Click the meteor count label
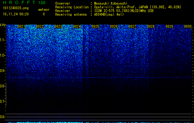The height and width of the screenshot is (123, 194). [x=44, y=10]
